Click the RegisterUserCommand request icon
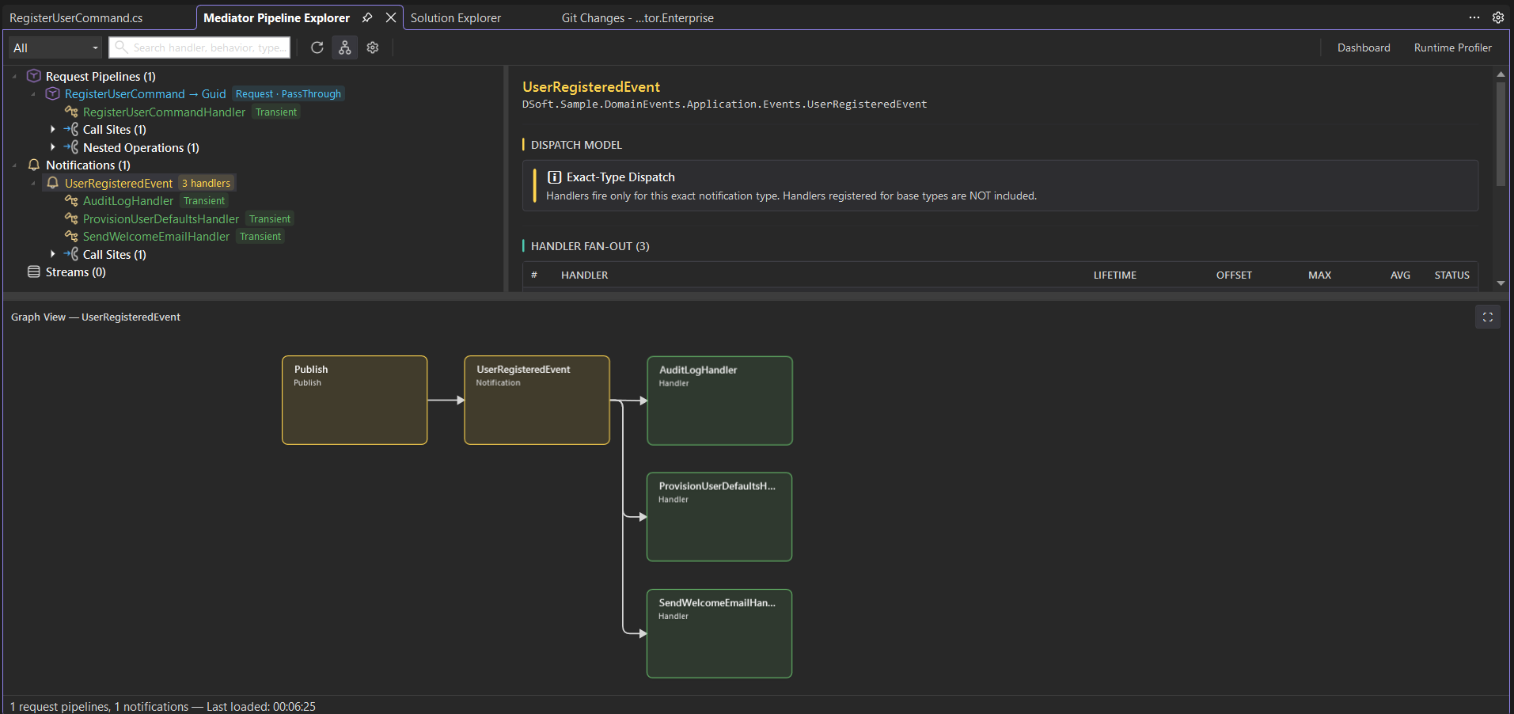Image resolution: width=1514 pixels, height=714 pixels. [53, 93]
